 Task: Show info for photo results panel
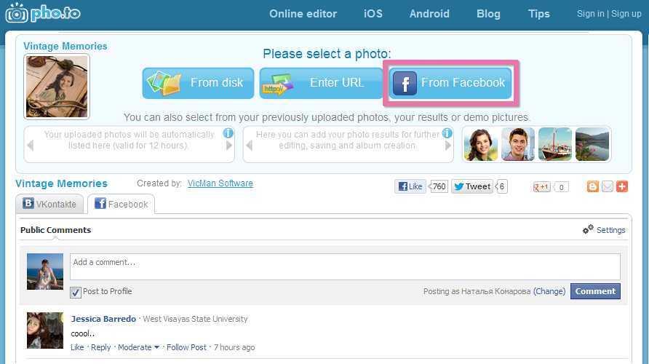[447, 133]
